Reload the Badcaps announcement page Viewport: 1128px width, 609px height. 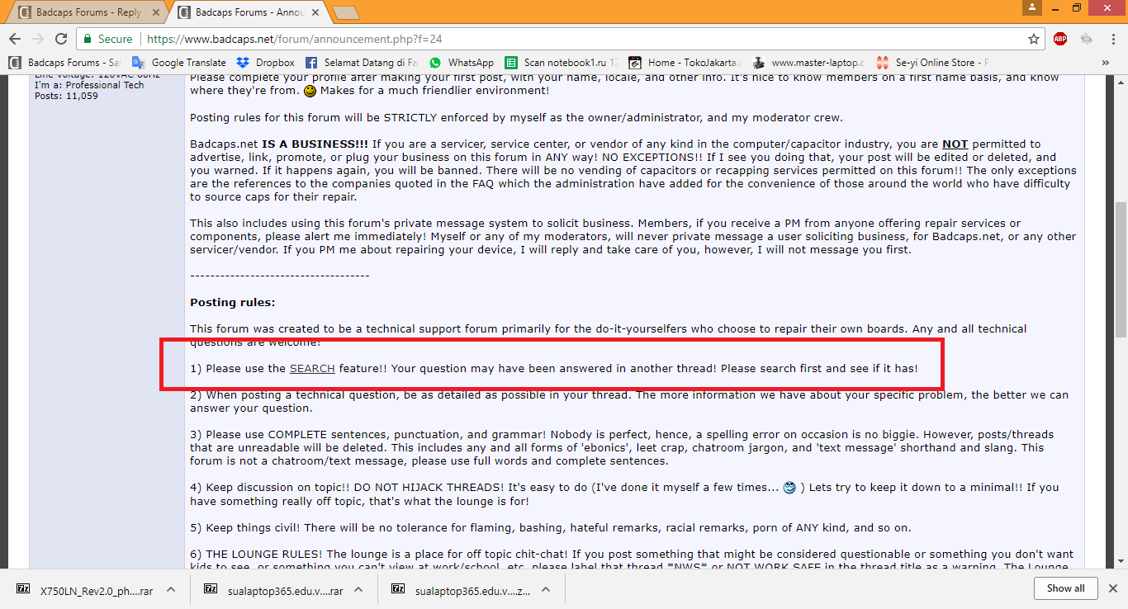point(61,39)
